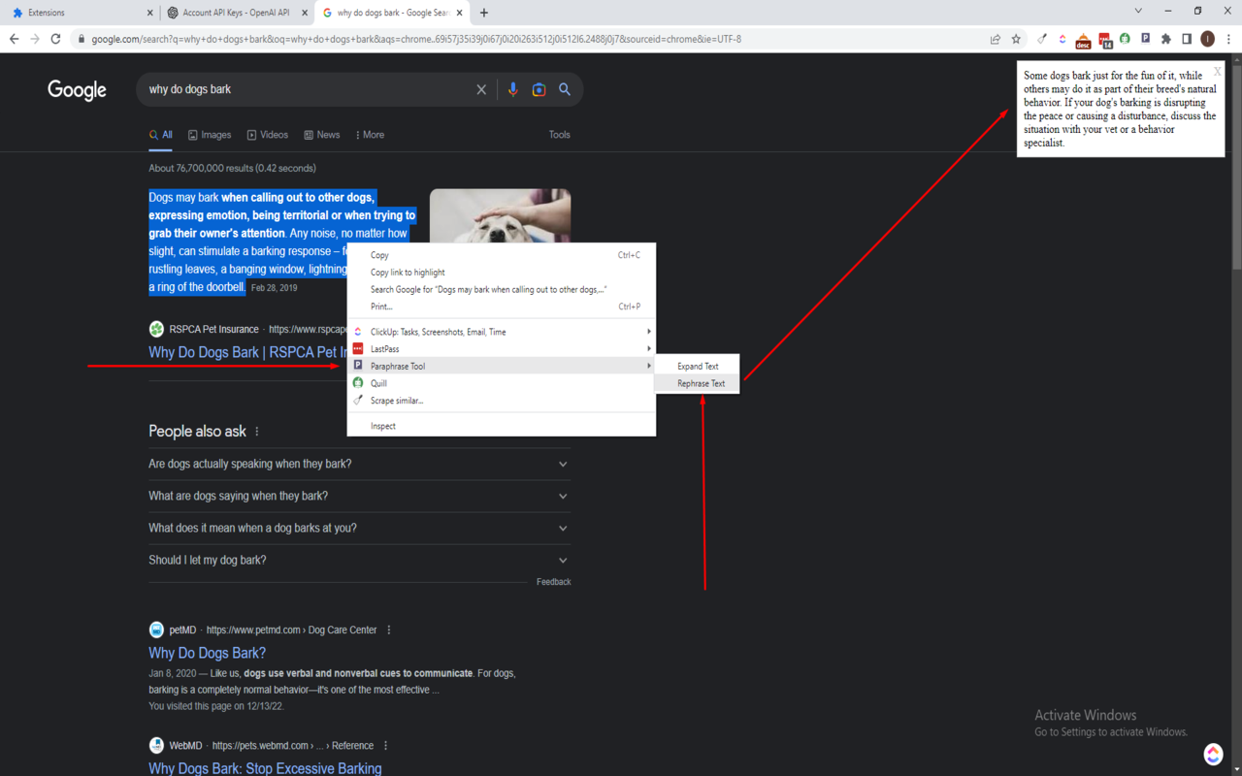Screen dimensions: 1242x776
Task: Select Rephrase Text submenu option
Action: point(698,383)
